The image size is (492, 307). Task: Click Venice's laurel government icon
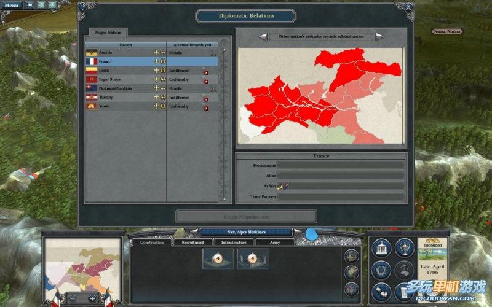(x=163, y=106)
